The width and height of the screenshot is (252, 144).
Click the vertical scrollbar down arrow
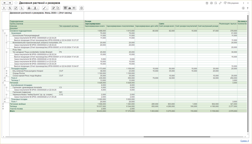pos(248,134)
